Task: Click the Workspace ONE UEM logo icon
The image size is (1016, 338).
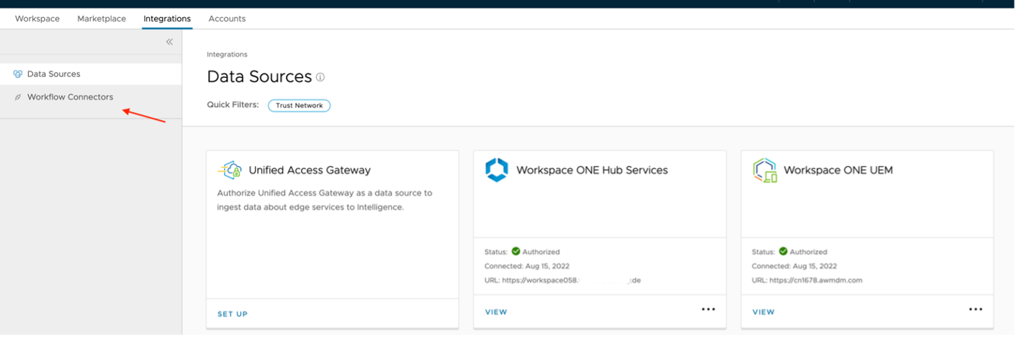Action: 765,170
